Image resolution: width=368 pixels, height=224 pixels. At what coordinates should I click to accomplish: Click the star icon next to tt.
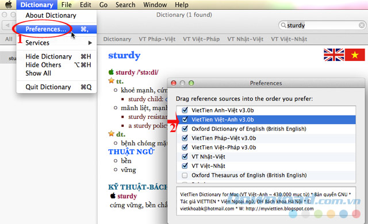pos(111,81)
